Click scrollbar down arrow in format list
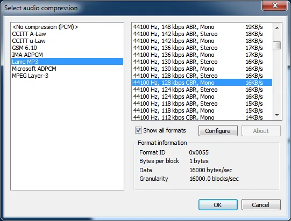This screenshot has height=221, width=291. (277, 115)
